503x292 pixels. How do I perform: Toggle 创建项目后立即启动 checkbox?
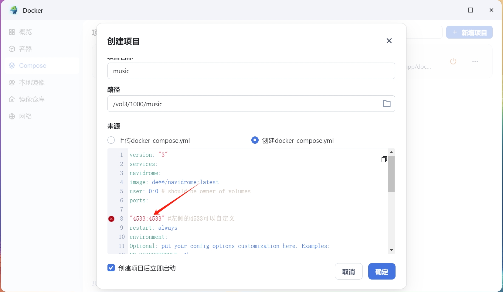(x=111, y=268)
